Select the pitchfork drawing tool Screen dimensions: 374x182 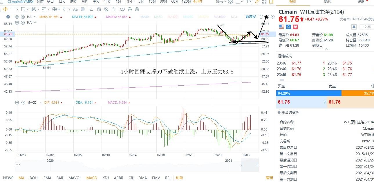(33, 9)
